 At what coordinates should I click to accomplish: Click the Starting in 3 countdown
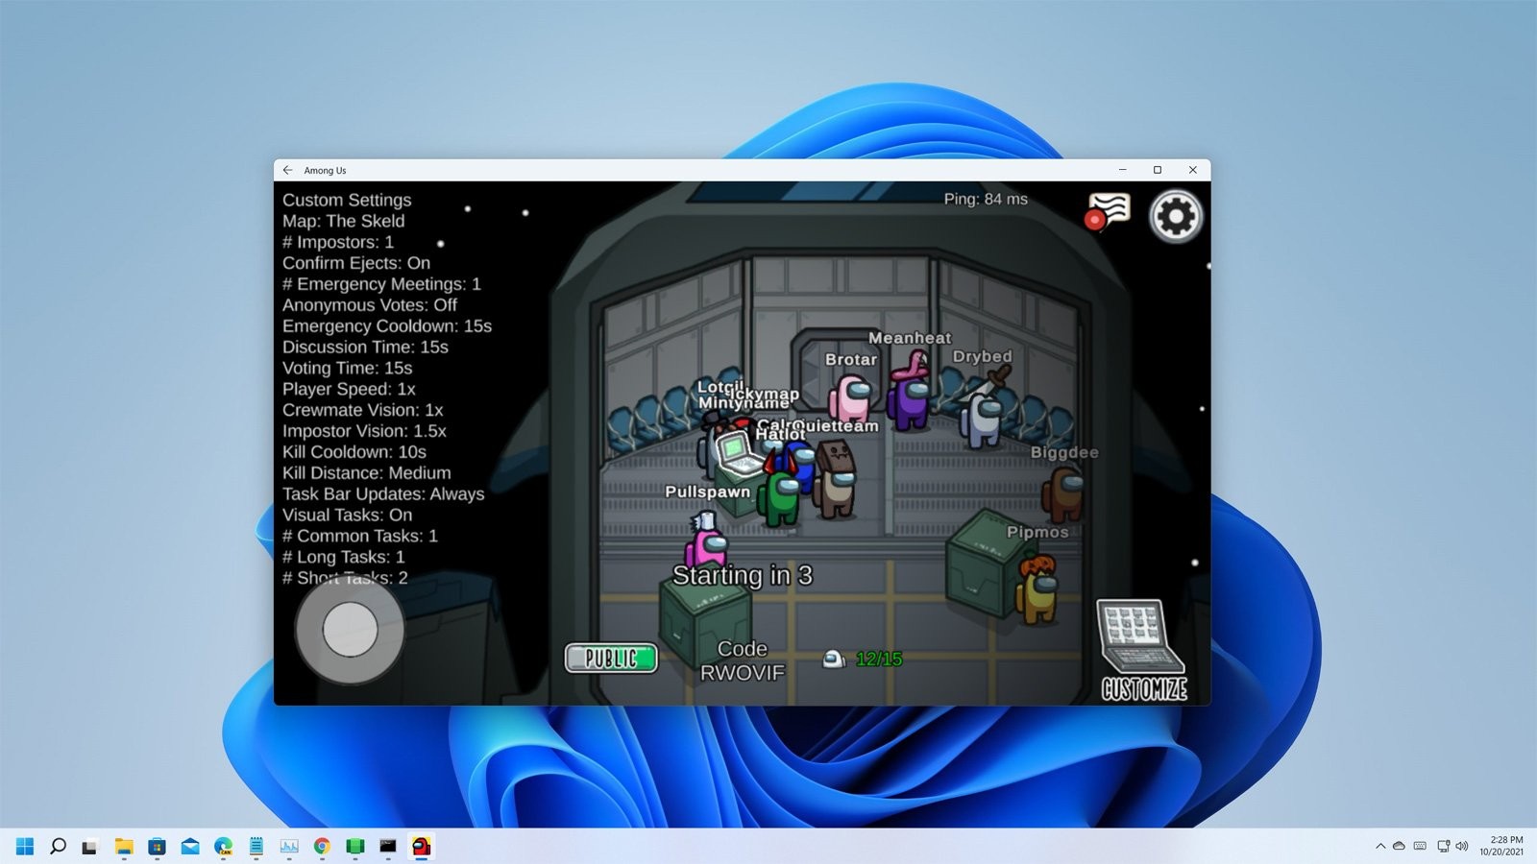click(x=742, y=575)
